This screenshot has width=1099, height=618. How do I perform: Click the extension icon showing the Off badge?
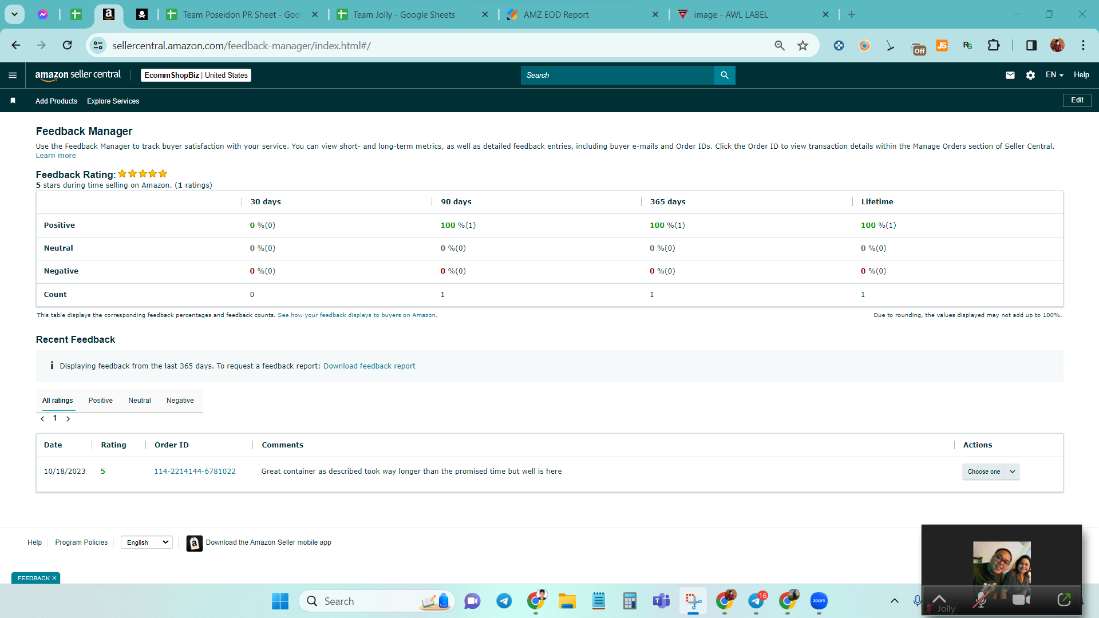pyautogui.click(x=918, y=47)
